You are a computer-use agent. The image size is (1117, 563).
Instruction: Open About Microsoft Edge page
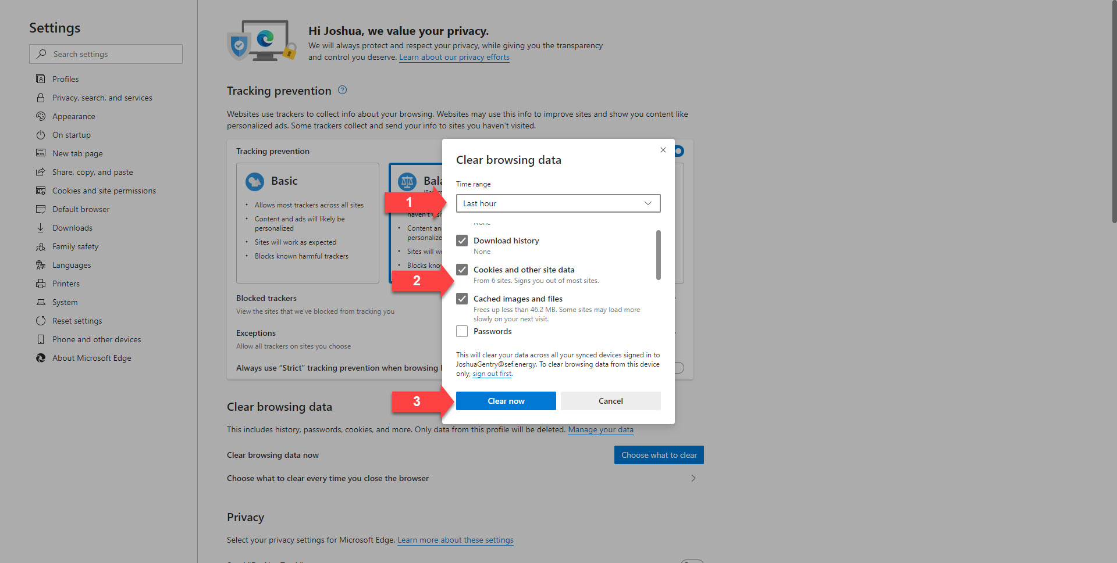pyautogui.click(x=92, y=358)
